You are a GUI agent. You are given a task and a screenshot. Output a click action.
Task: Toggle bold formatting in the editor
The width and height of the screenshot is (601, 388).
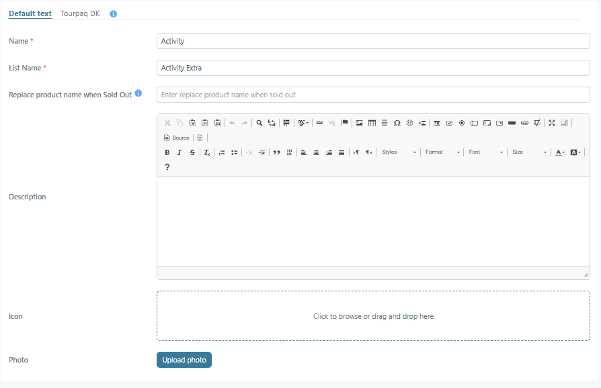167,152
